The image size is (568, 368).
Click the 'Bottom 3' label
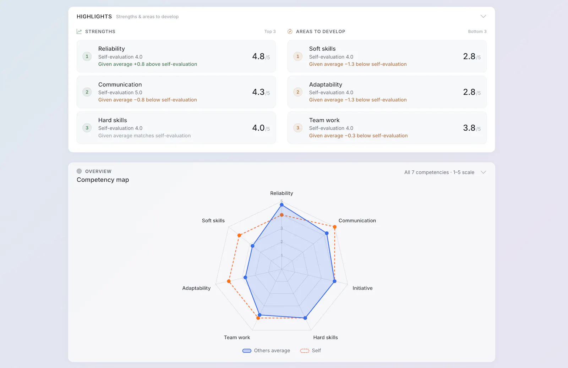click(477, 32)
